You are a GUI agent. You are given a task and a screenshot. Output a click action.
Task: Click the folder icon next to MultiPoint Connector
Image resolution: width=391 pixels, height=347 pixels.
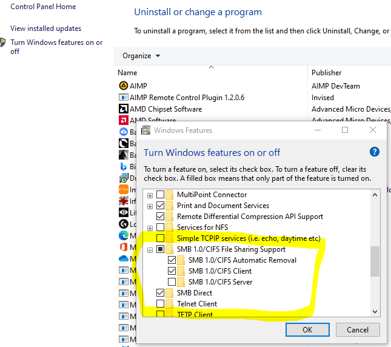tap(169, 195)
